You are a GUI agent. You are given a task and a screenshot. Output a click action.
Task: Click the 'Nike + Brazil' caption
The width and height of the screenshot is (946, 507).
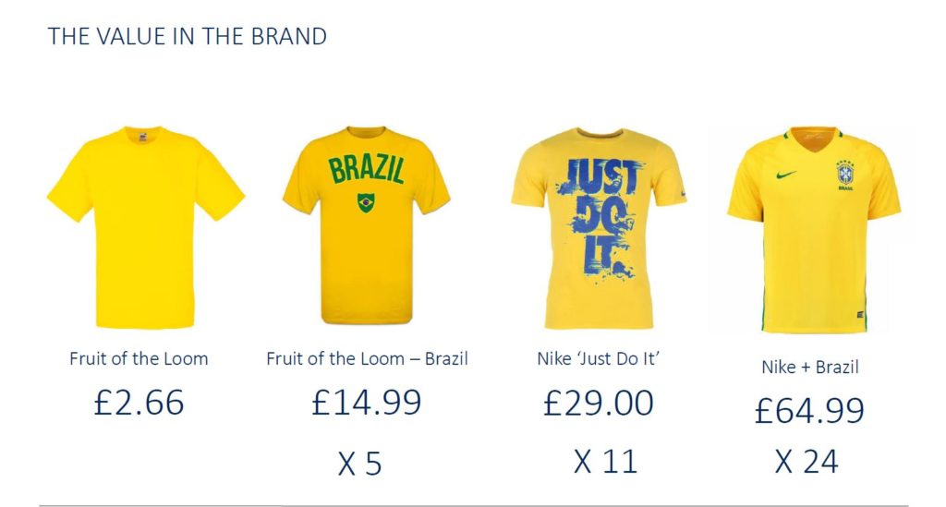point(810,367)
